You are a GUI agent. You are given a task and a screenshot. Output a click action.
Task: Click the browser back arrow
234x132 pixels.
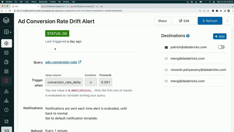(x=2, y=11)
